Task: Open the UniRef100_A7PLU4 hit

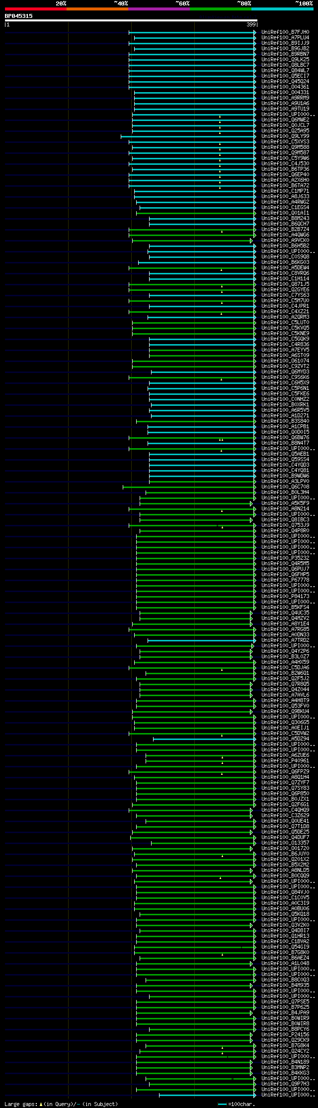Action: tap(285, 37)
